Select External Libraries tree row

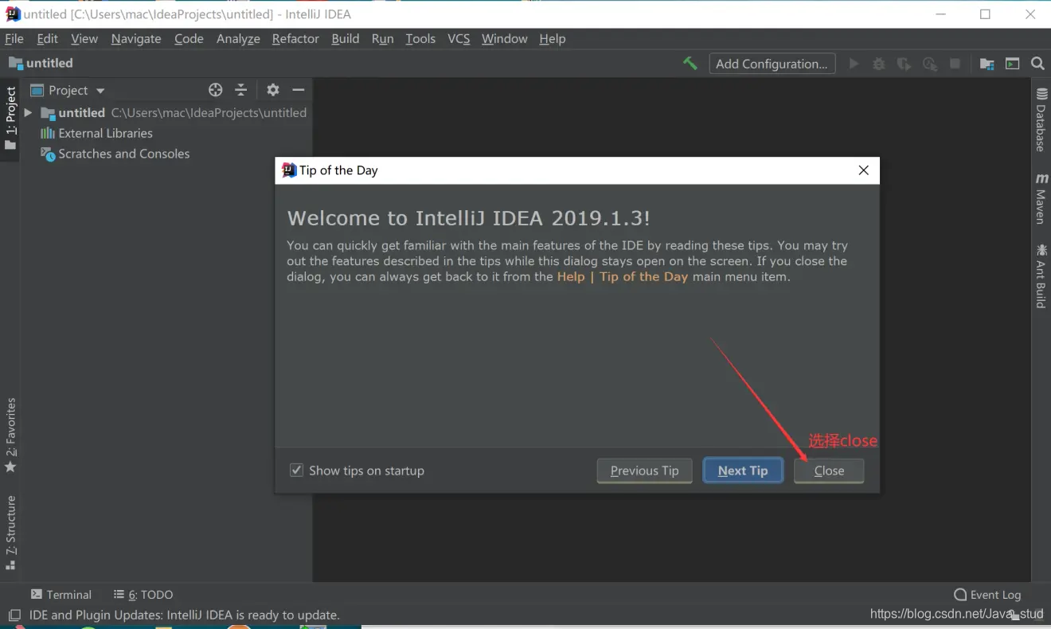pos(167,133)
